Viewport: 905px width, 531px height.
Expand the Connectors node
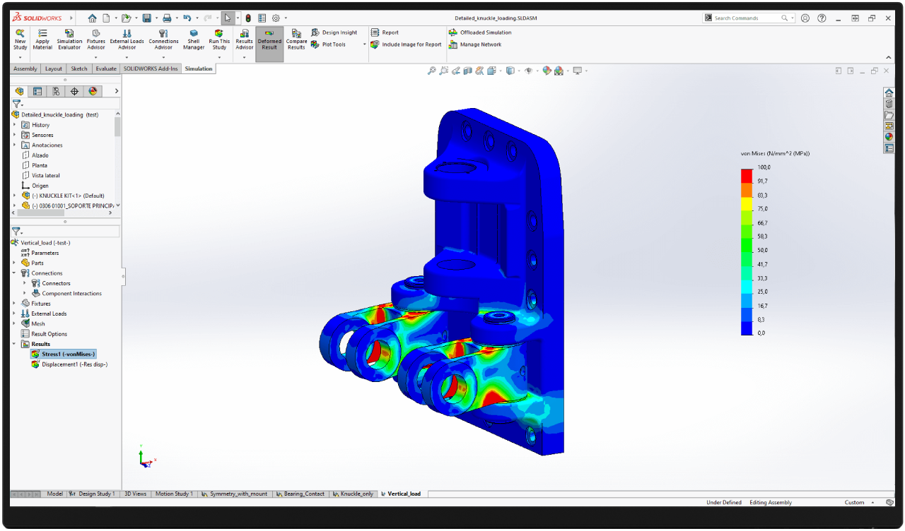pos(25,283)
